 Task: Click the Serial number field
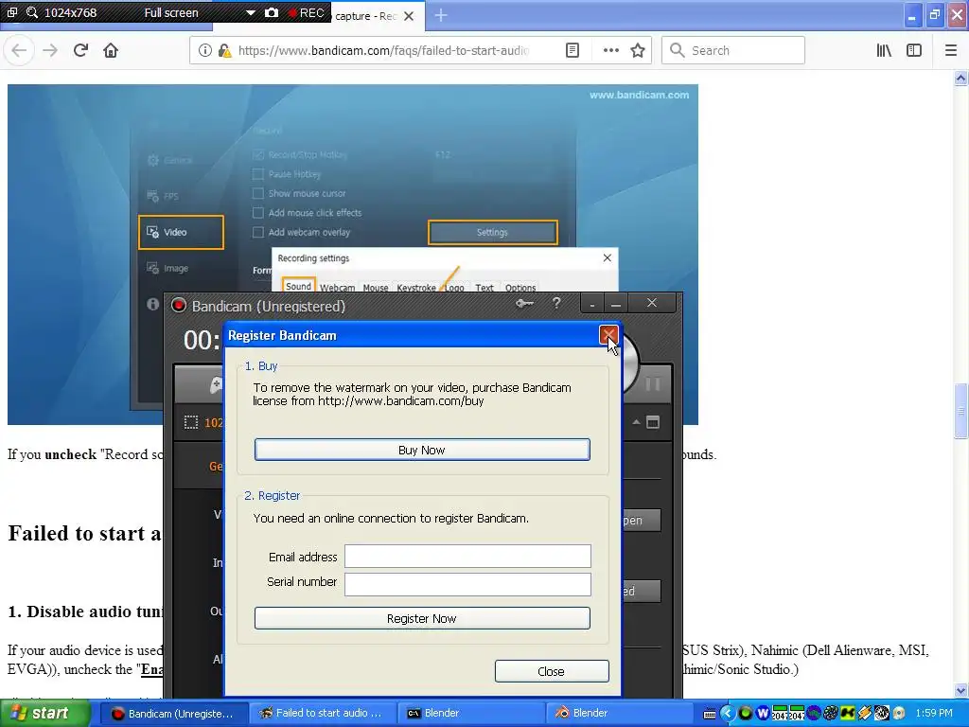[467, 584]
